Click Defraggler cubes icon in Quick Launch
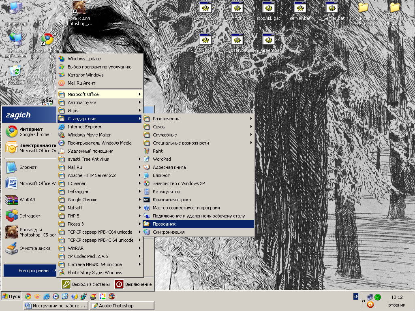Screen dimensions: 415x311 click(83, 296)
